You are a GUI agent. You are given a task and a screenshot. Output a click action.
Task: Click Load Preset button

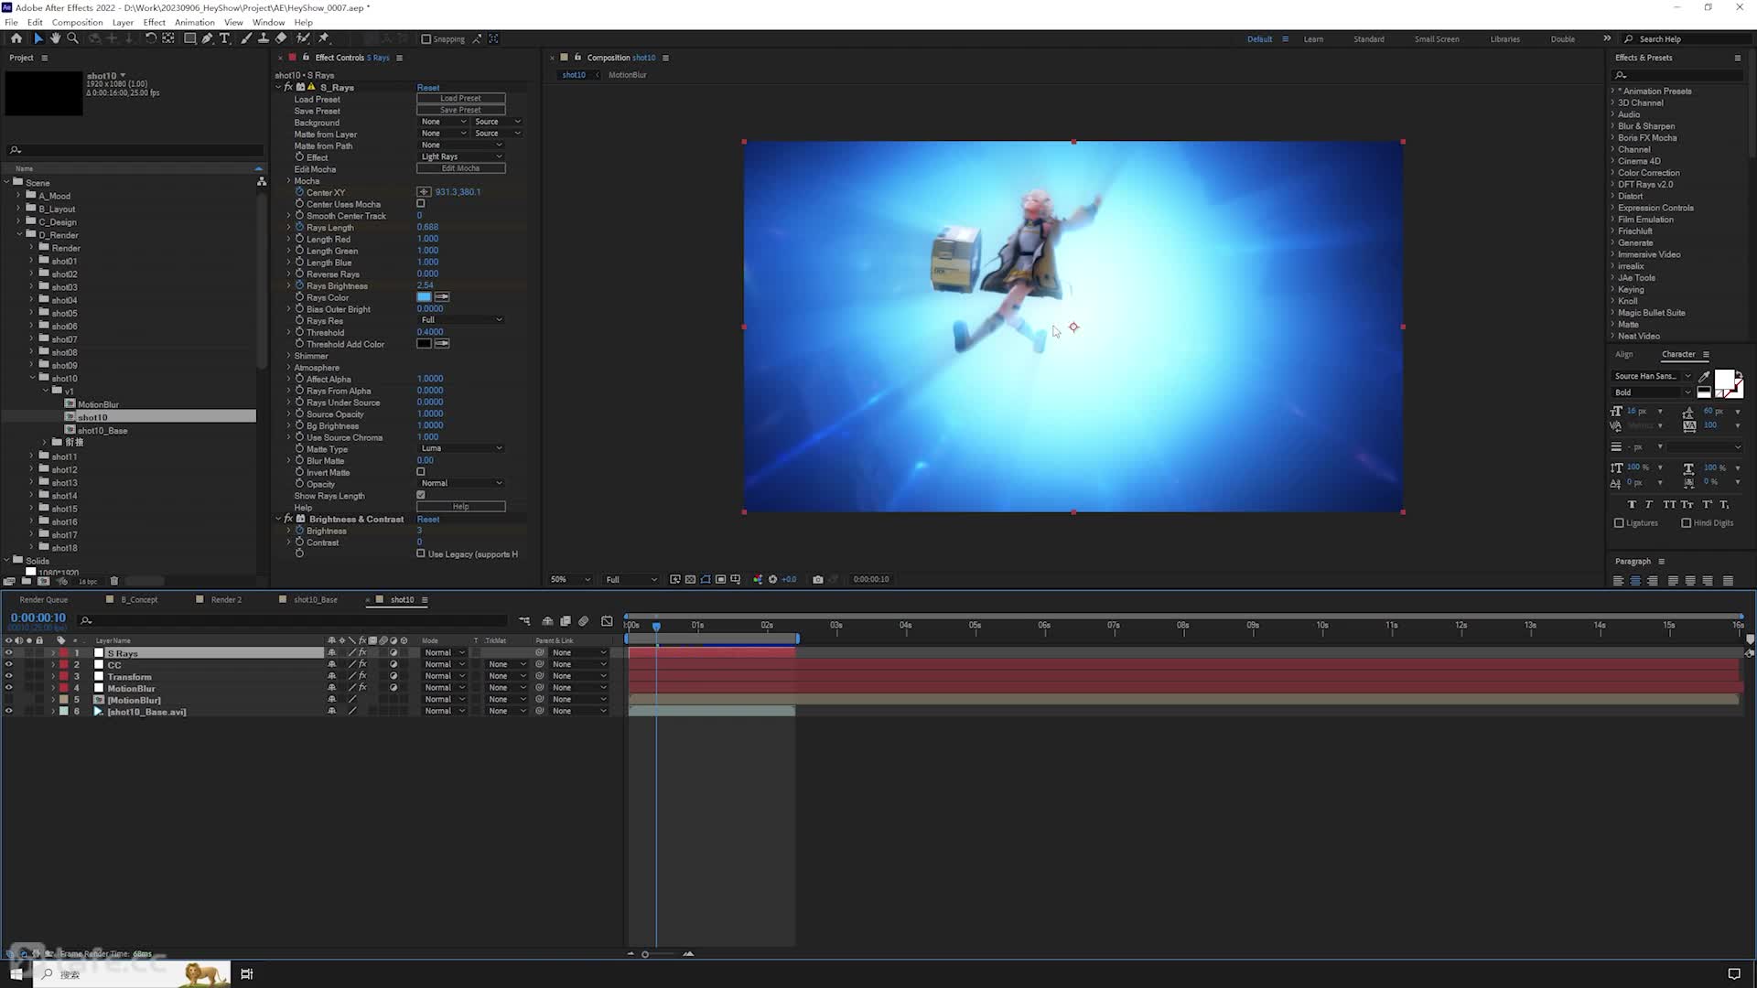(x=461, y=98)
